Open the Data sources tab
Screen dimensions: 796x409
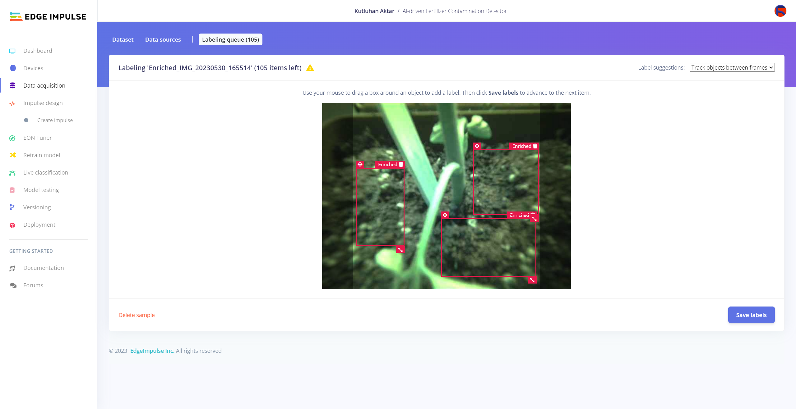[163, 39]
